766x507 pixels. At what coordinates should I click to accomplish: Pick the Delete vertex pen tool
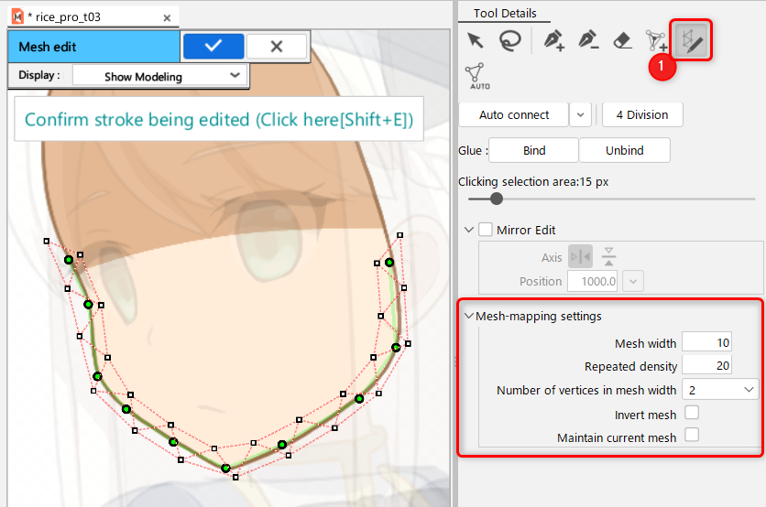pos(588,40)
